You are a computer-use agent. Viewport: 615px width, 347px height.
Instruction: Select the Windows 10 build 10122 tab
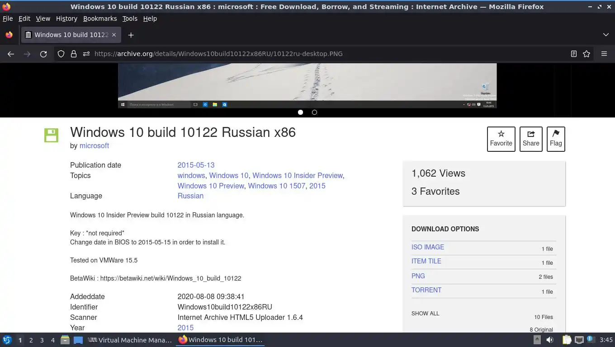(x=71, y=35)
